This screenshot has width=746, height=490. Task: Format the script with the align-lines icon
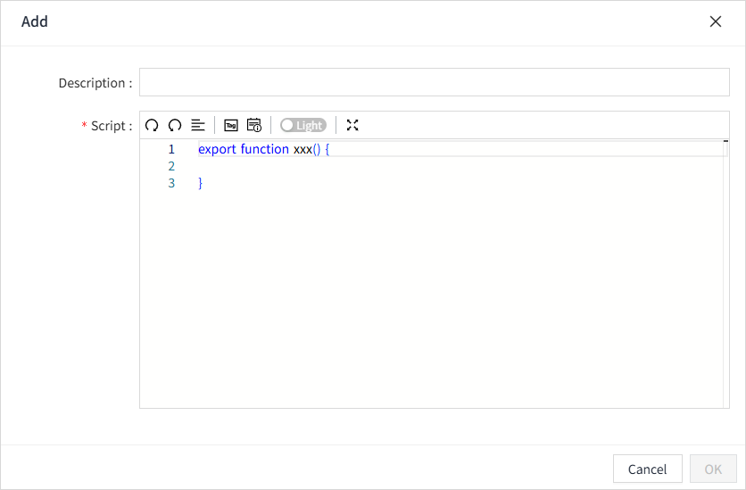click(198, 126)
